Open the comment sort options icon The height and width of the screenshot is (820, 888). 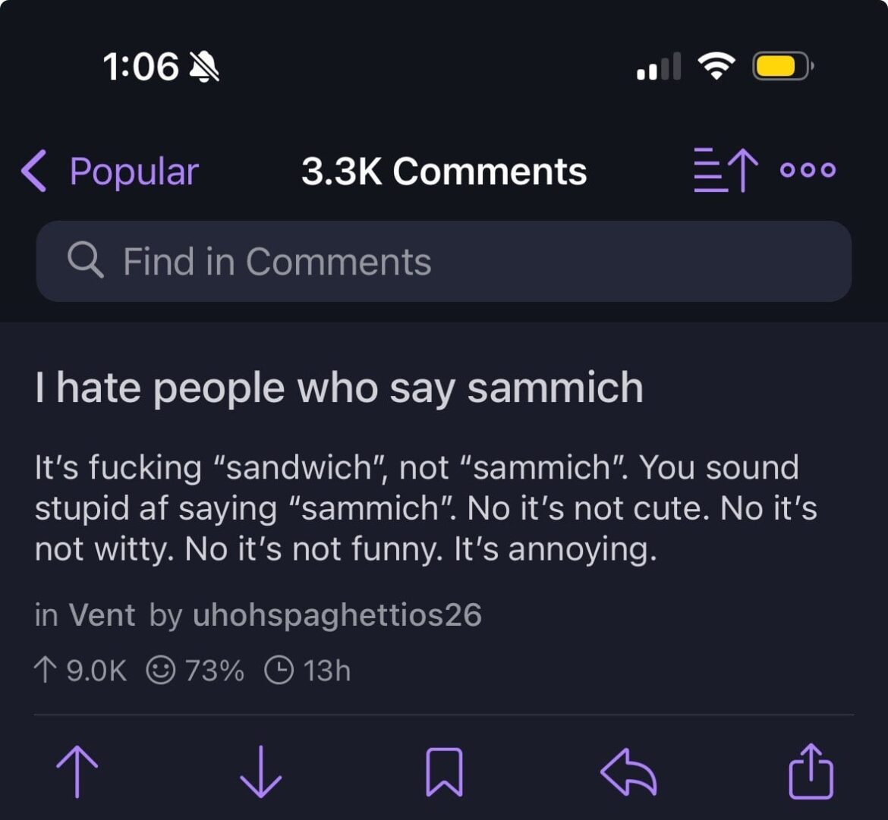(x=721, y=171)
